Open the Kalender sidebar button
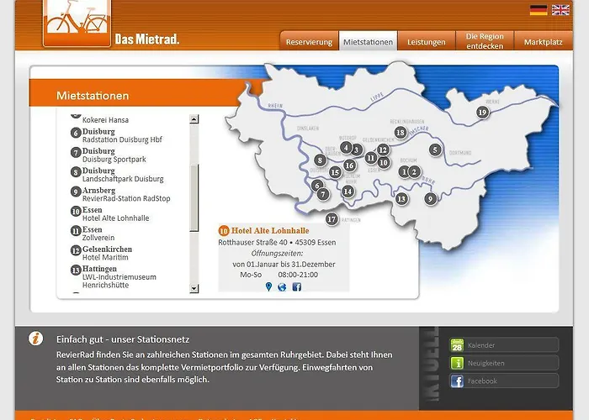 pyautogui.click(x=503, y=345)
